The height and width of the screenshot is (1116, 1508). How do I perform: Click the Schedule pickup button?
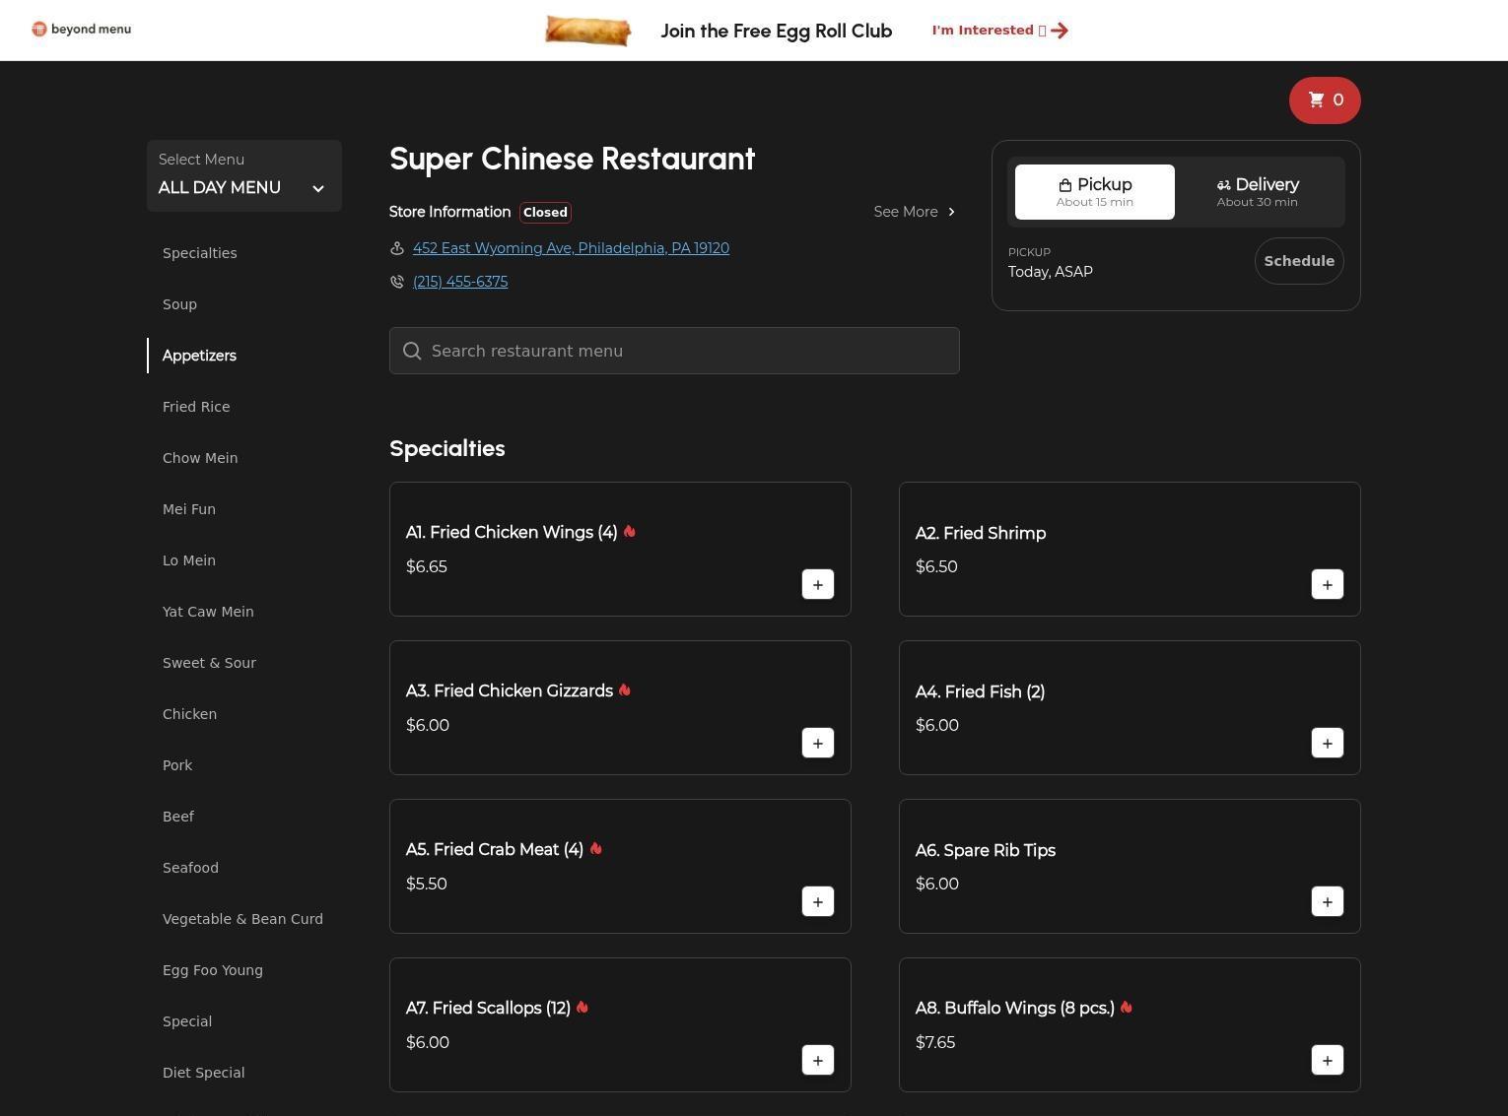(x=1298, y=261)
